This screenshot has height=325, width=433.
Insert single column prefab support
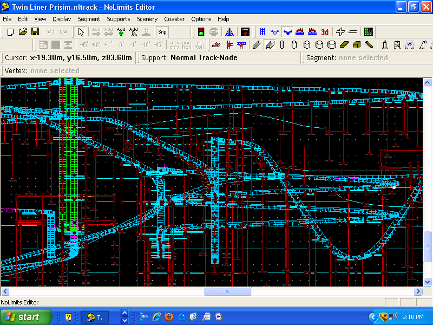pos(385,45)
